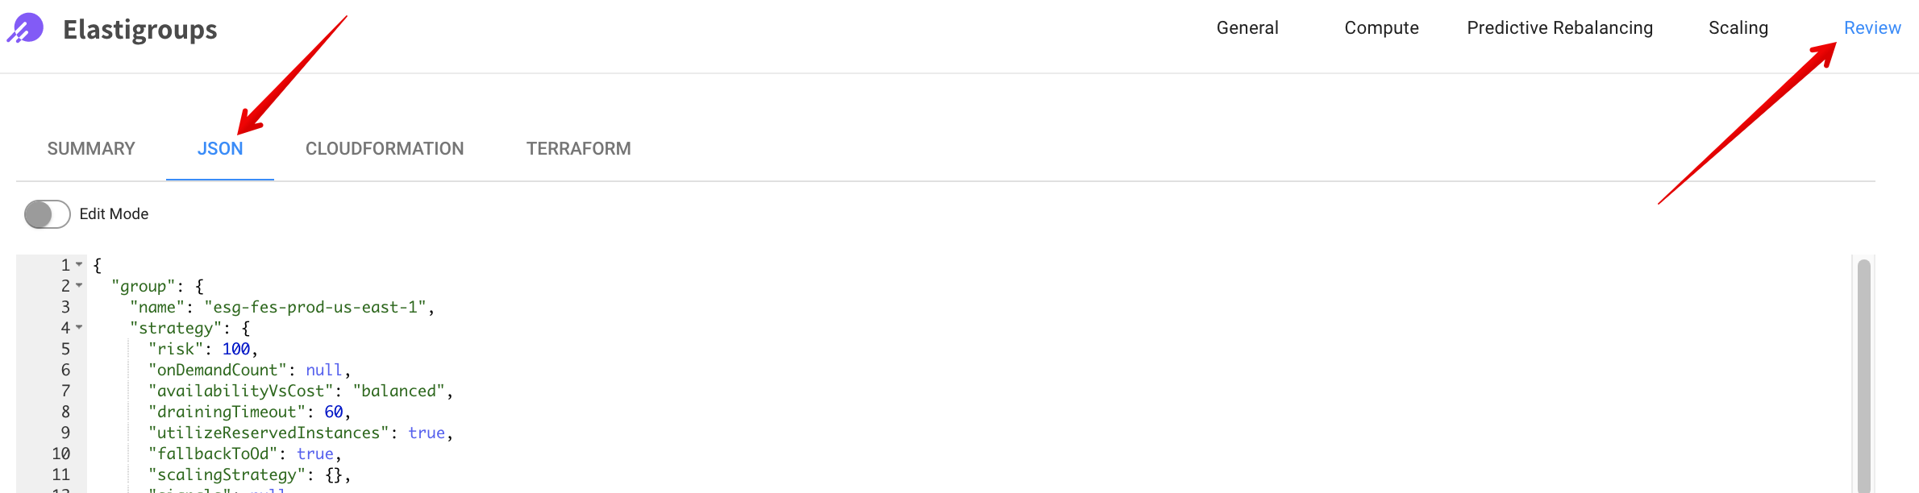Image resolution: width=1919 pixels, height=493 pixels.
Task: Click the Elastigroups logo icon
Action: pyautogui.click(x=26, y=29)
